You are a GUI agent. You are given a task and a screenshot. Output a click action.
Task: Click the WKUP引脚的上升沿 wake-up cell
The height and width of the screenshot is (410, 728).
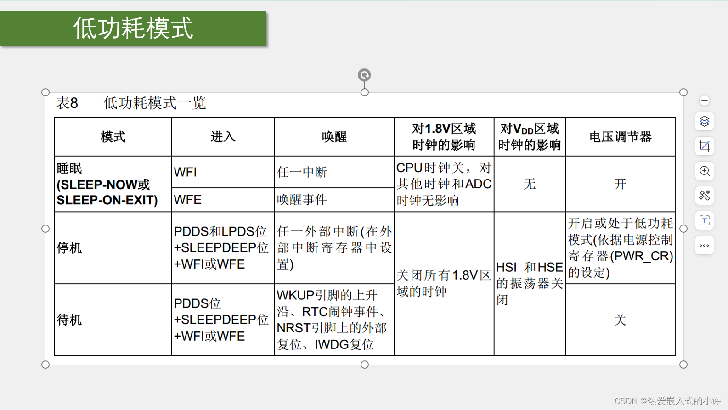tap(334, 320)
